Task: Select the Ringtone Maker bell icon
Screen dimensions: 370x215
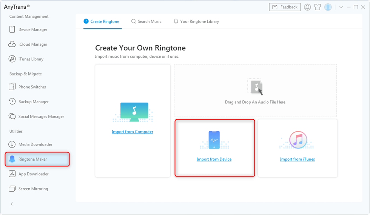Action: (12, 159)
